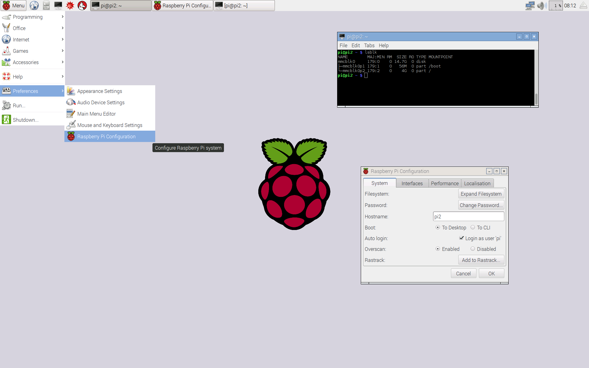
Task: Click the Help menu icon in taskbar
Action: pyautogui.click(x=7, y=77)
